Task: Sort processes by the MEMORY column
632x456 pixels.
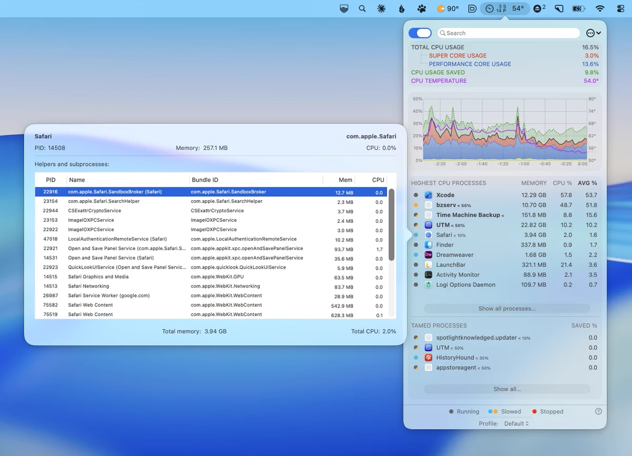Action: (534, 183)
